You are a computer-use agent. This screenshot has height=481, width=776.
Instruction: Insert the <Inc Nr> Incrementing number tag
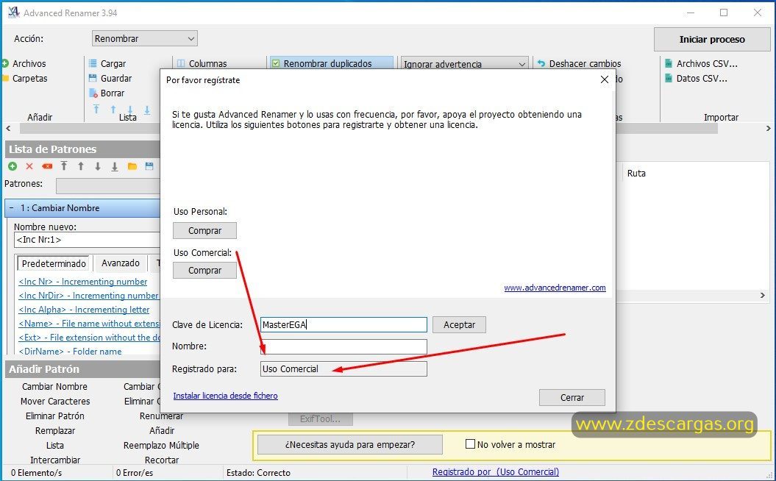click(x=83, y=282)
